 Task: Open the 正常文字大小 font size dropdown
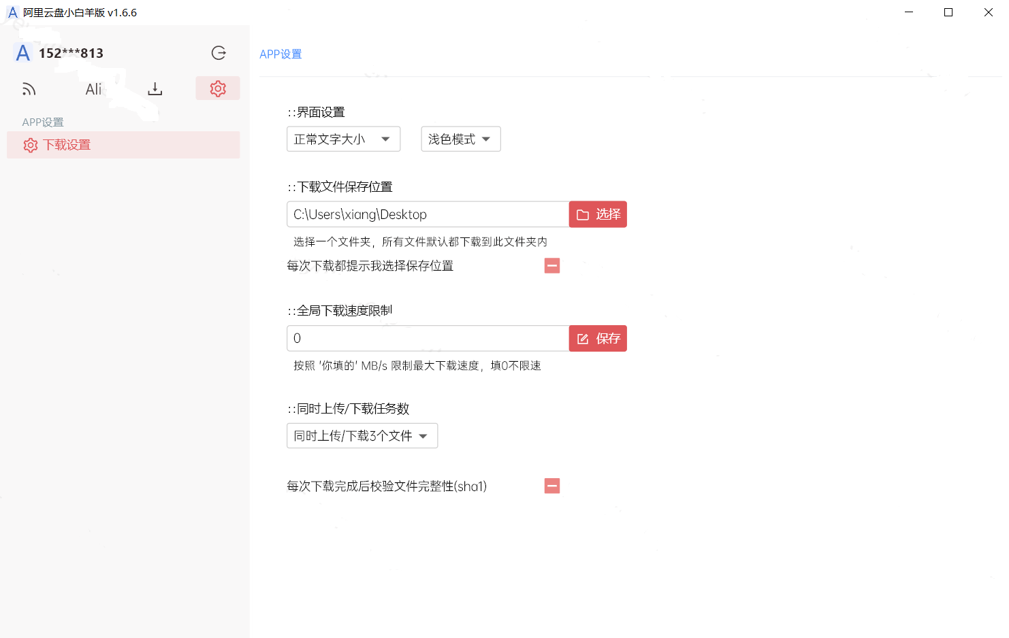(343, 139)
